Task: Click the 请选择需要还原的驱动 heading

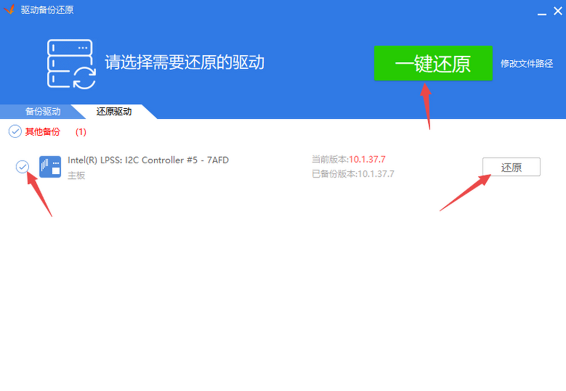Action: click(184, 63)
